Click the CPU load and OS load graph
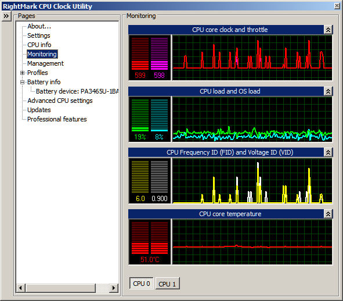The width and height of the screenshot is (343, 301). point(252,119)
